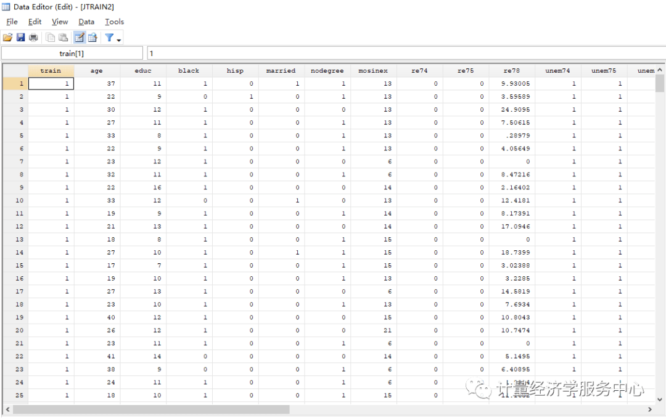Copy the selected cells
Screen dimensions: 666x418
tap(51, 37)
